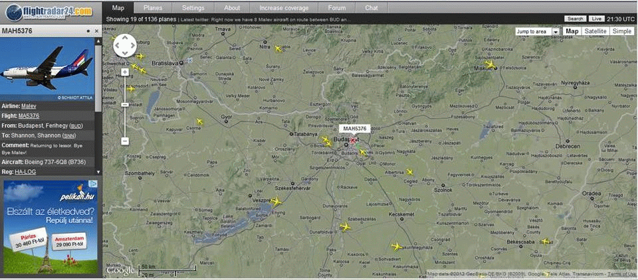This screenshot has width=638, height=280.
Task: Pan the map up with the arrow control
Action: 124,38
